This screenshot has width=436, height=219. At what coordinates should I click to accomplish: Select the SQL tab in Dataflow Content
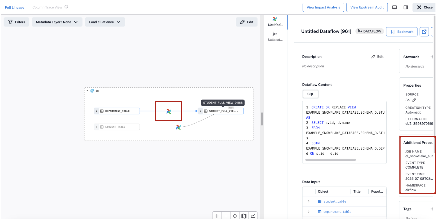[x=310, y=94]
